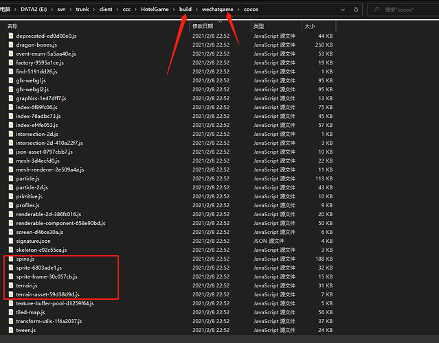Click the file icon beside gfx-webgl.js
439x343 pixels.
11,80
